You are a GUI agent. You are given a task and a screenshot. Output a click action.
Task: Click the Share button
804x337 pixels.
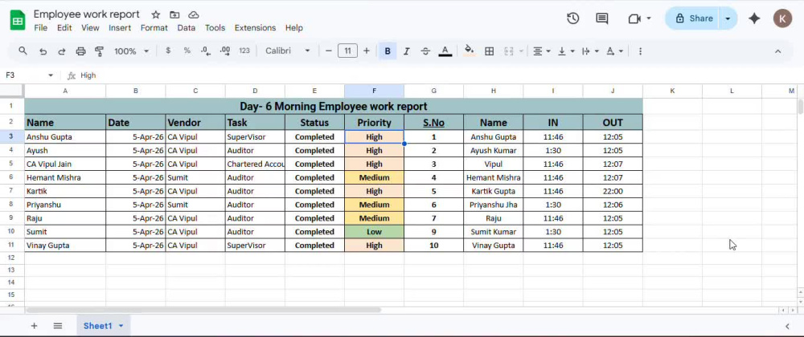[x=693, y=18]
